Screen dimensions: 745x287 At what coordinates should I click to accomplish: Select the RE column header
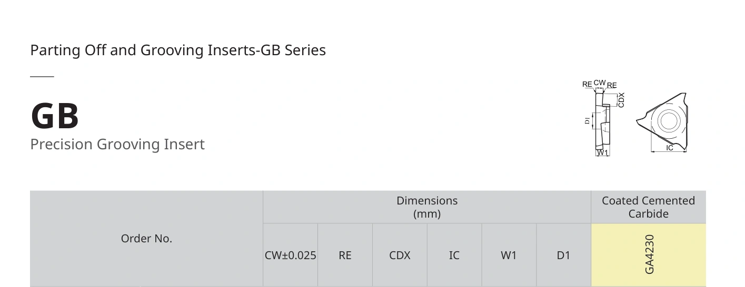pos(345,255)
